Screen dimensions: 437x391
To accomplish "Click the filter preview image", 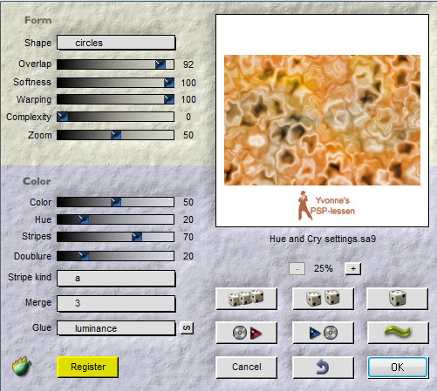I will (322, 120).
